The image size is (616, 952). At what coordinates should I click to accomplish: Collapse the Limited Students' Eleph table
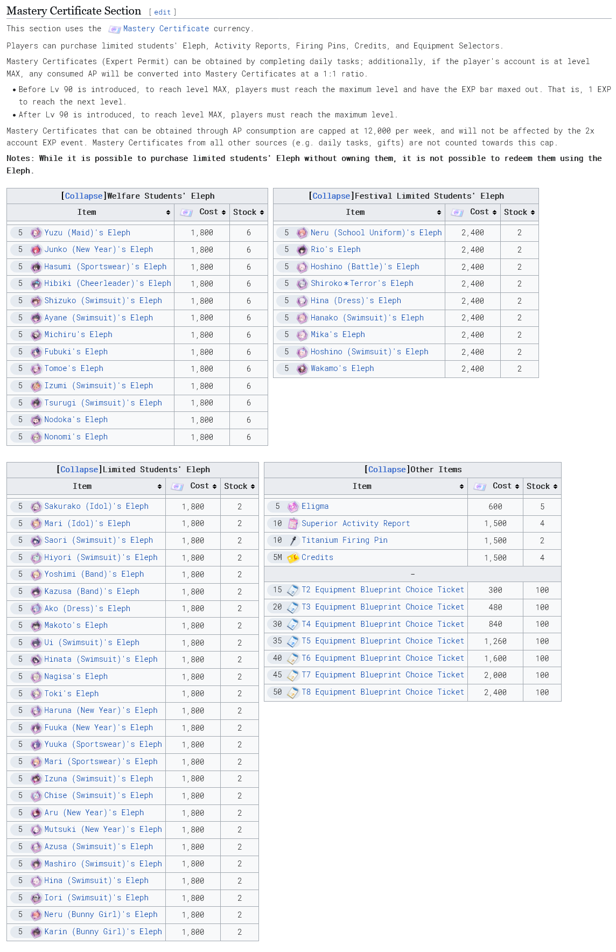(x=79, y=470)
